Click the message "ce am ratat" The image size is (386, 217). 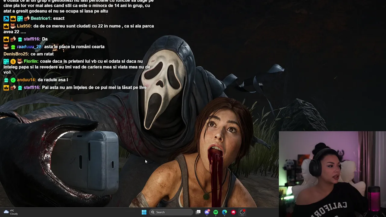[x=42, y=54]
